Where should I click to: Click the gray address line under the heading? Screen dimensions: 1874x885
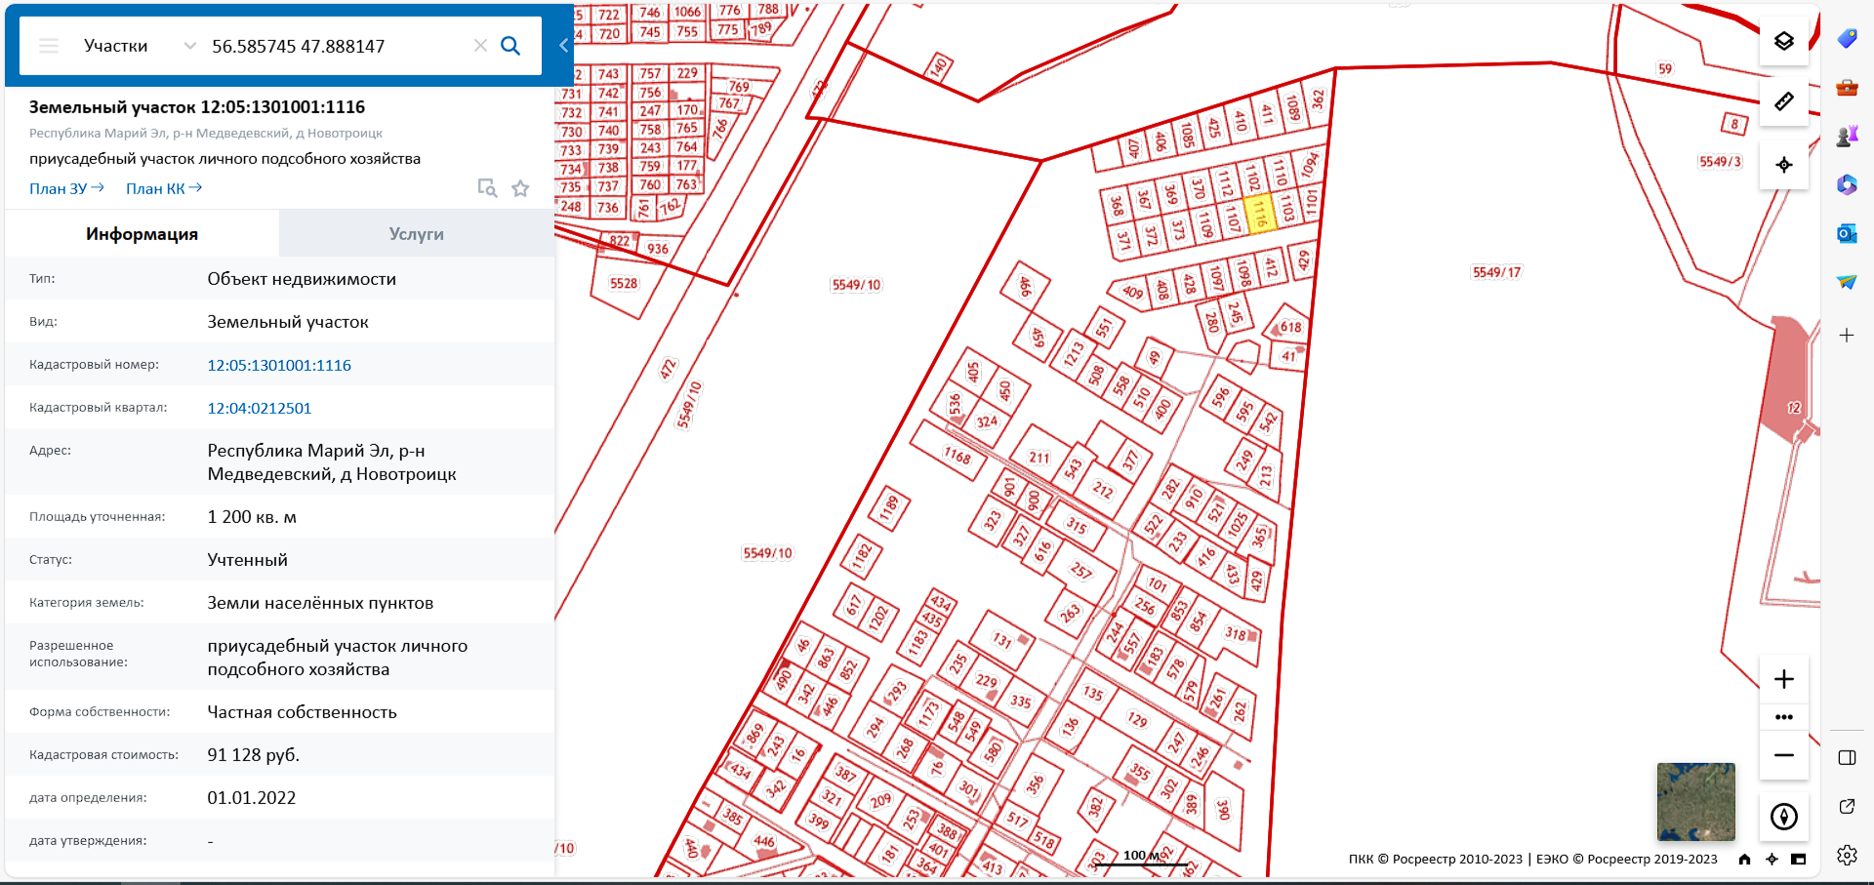(206, 133)
